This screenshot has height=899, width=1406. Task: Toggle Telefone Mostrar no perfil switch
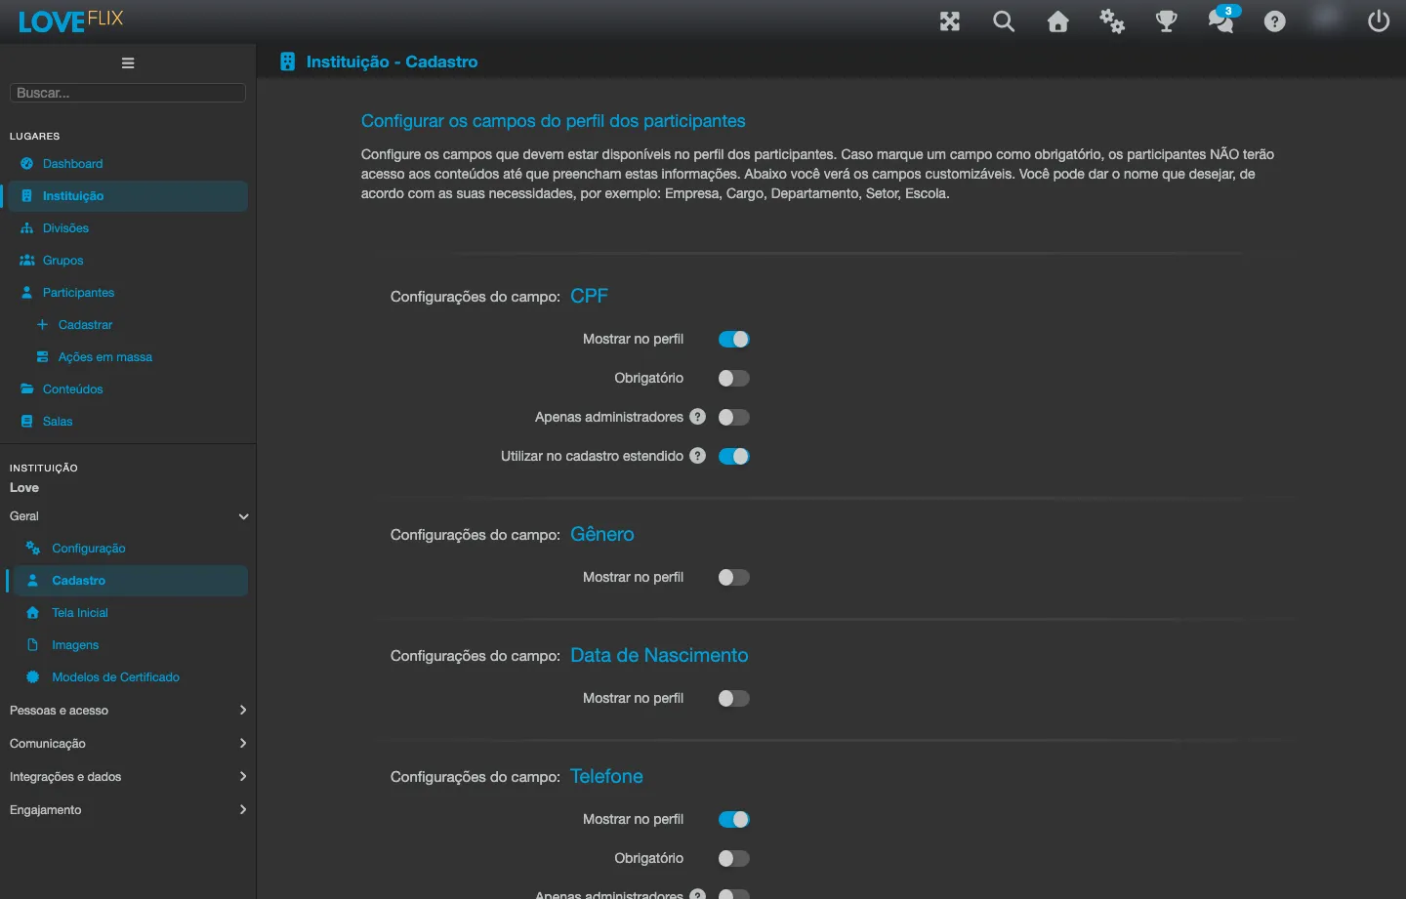(734, 819)
